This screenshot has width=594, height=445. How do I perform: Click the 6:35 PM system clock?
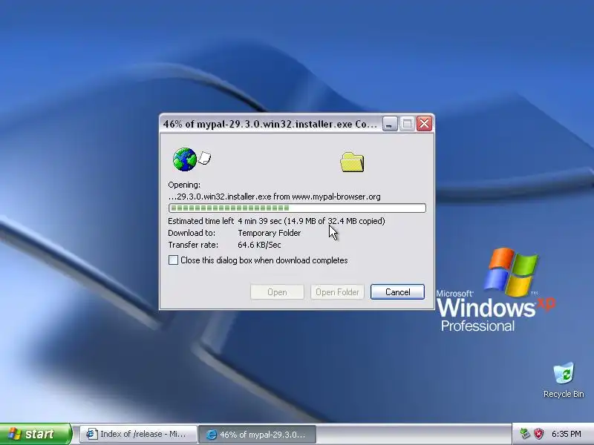tap(566, 434)
